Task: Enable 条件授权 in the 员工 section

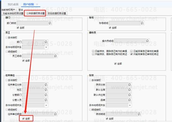Action: (7, 38)
